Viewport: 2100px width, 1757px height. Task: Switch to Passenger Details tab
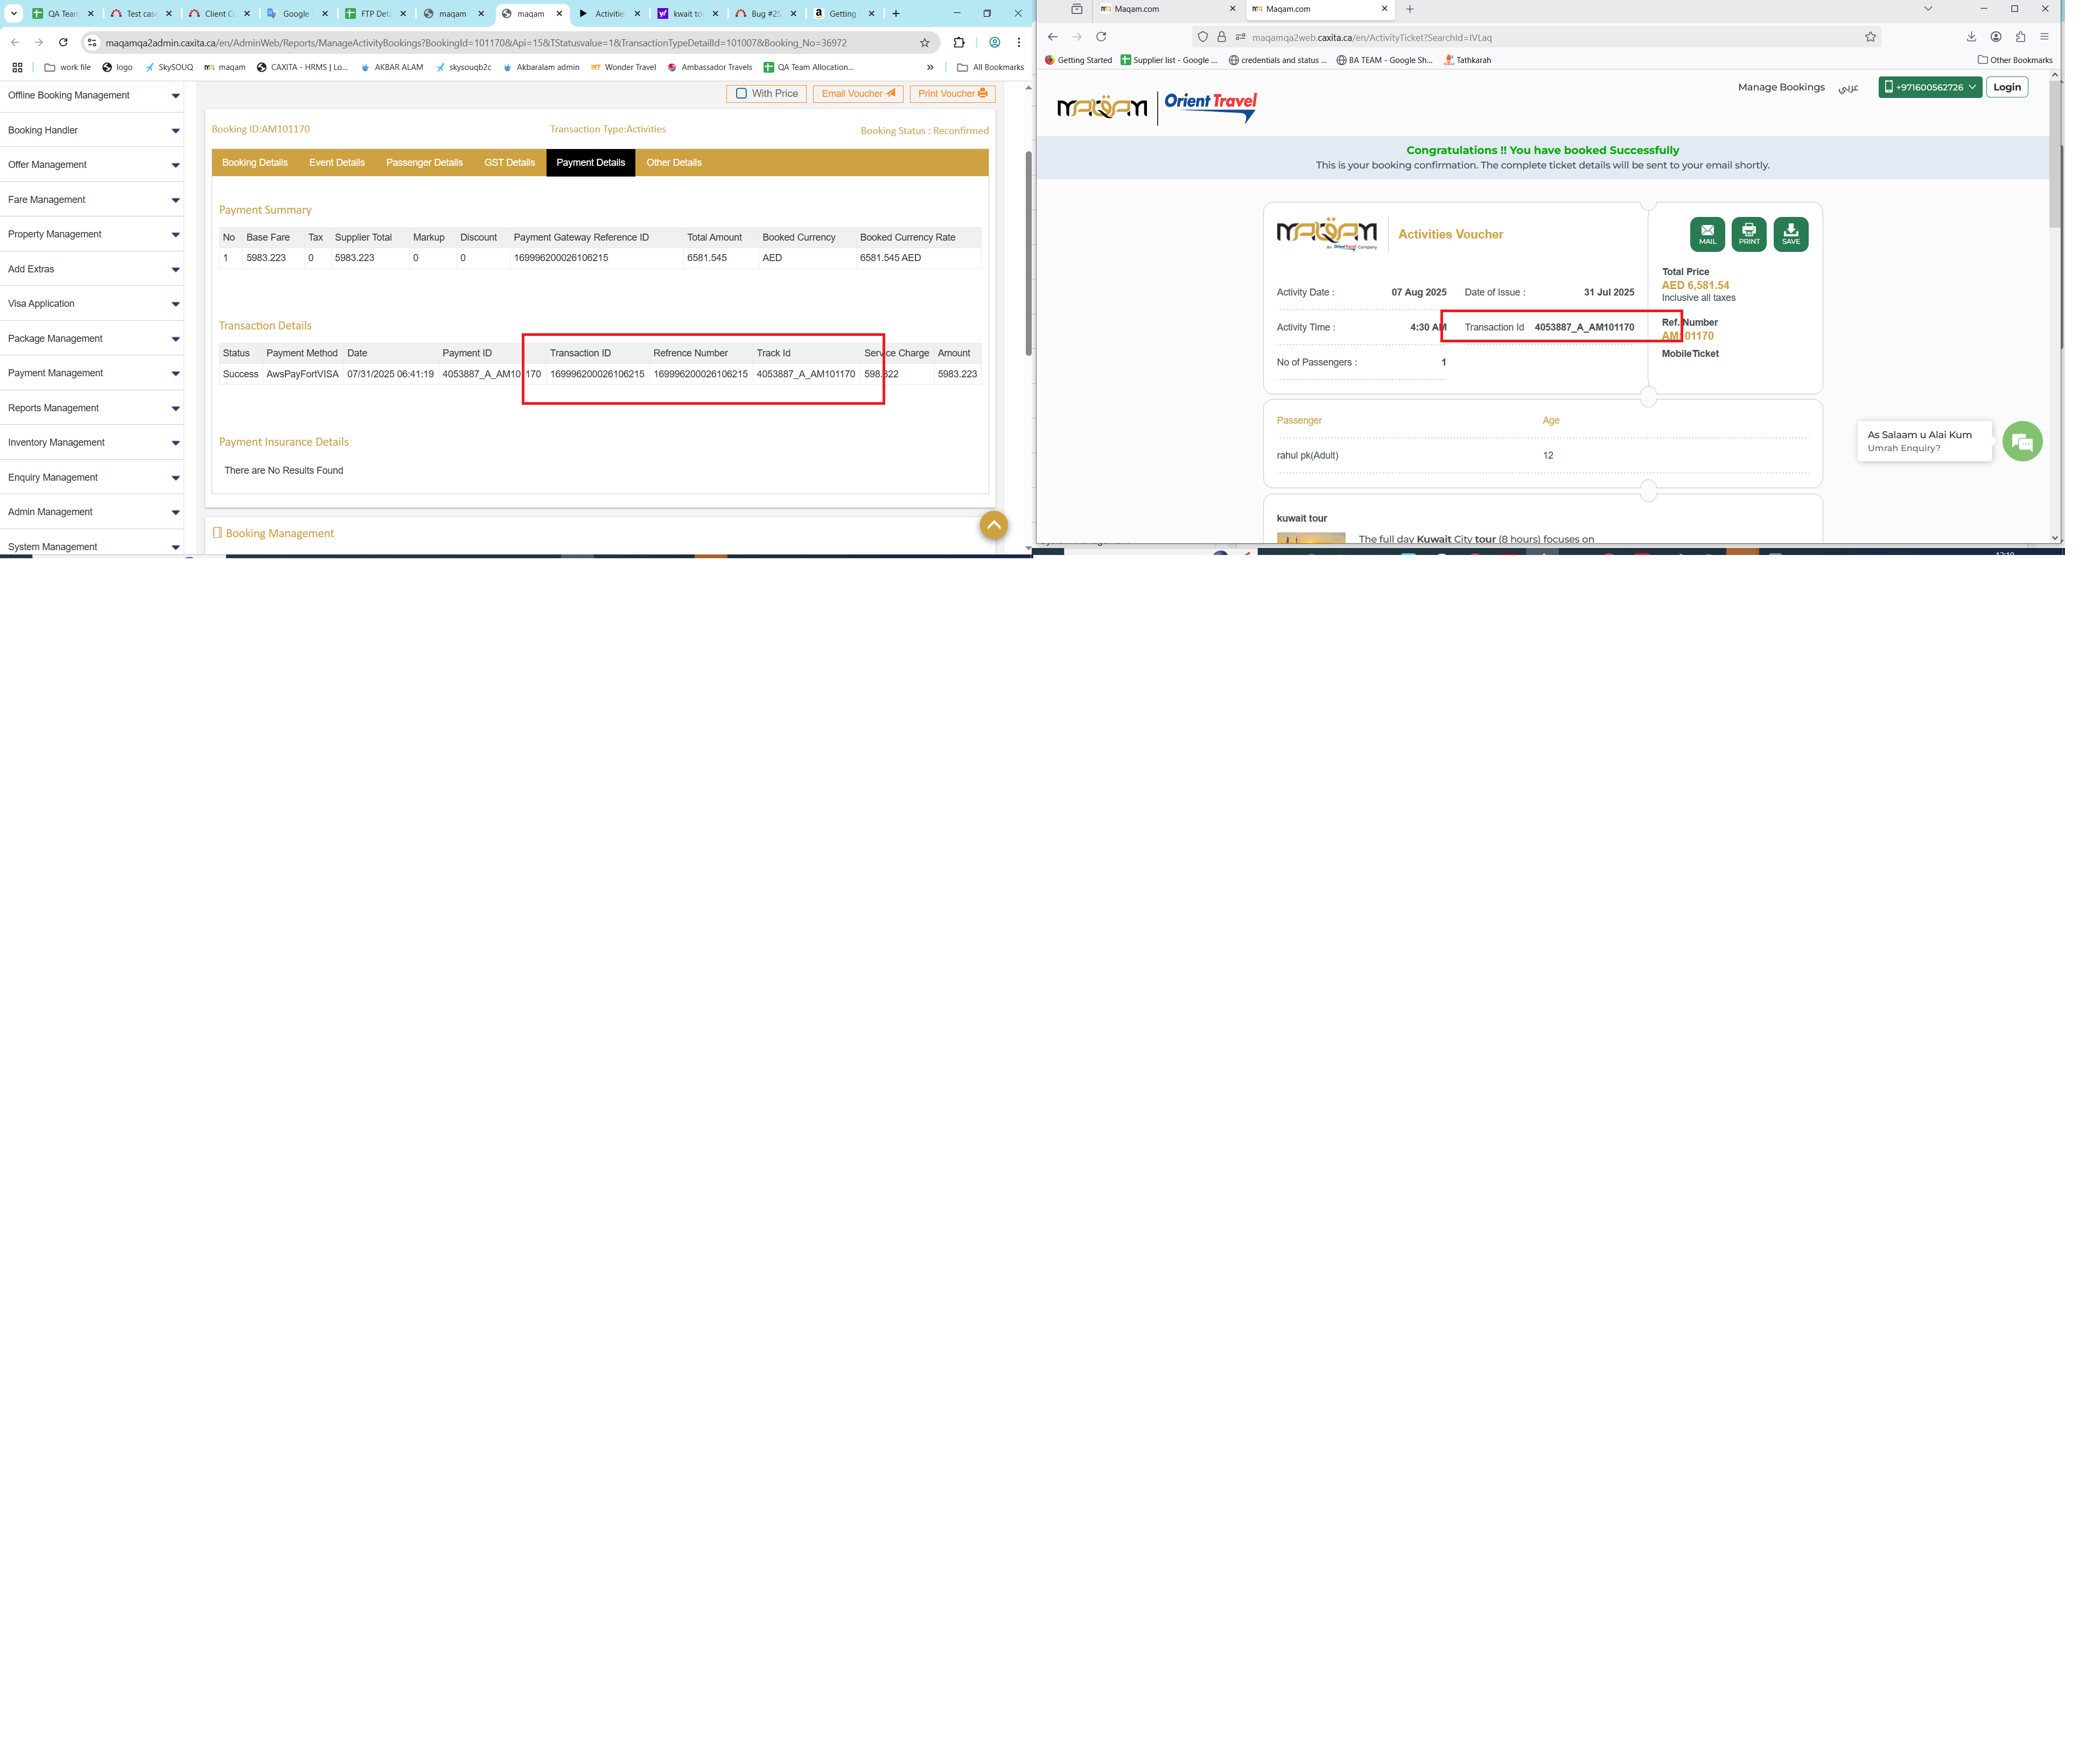(424, 163)
